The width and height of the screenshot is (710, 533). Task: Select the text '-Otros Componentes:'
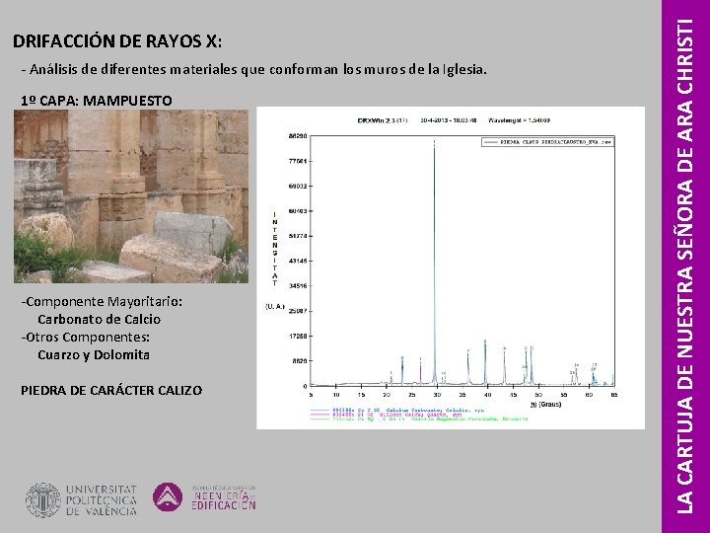(85, 337)
